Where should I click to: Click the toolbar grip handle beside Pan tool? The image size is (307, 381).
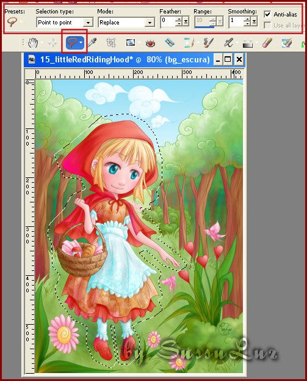coord(23,43)
